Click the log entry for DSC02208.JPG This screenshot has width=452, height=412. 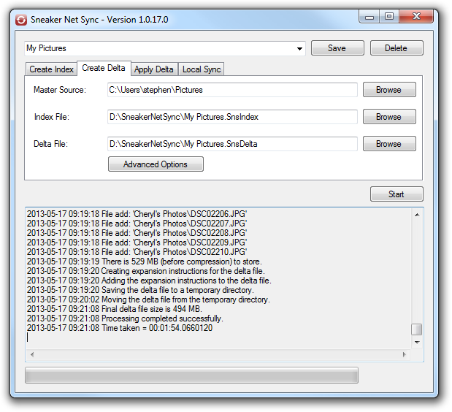pyautogui.click(x=137, y=233)
